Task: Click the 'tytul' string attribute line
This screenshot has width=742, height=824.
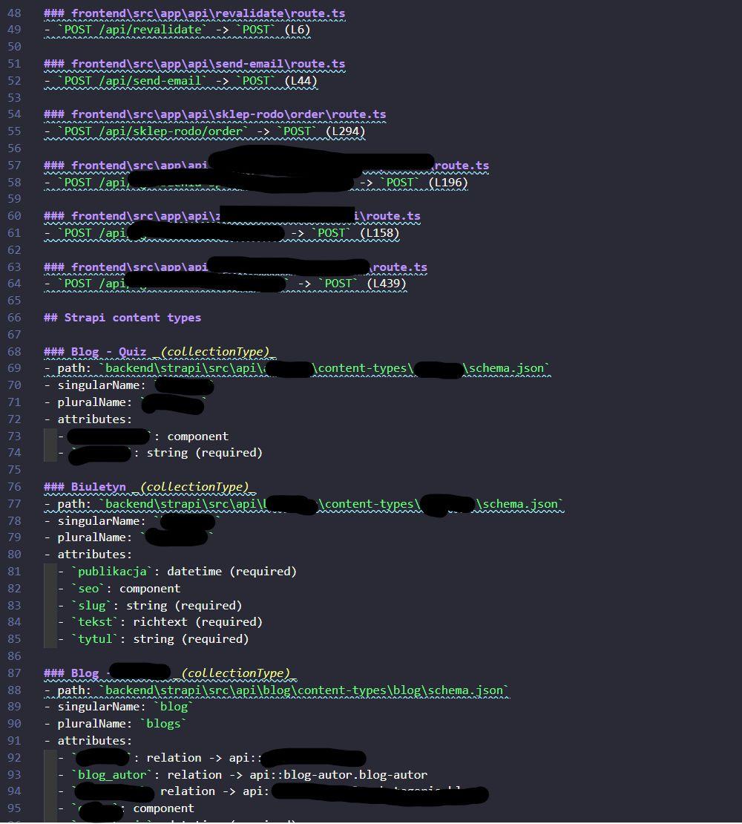Action: 154,639
